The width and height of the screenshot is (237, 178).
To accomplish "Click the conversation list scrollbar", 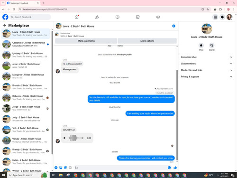I will (52, 93).
